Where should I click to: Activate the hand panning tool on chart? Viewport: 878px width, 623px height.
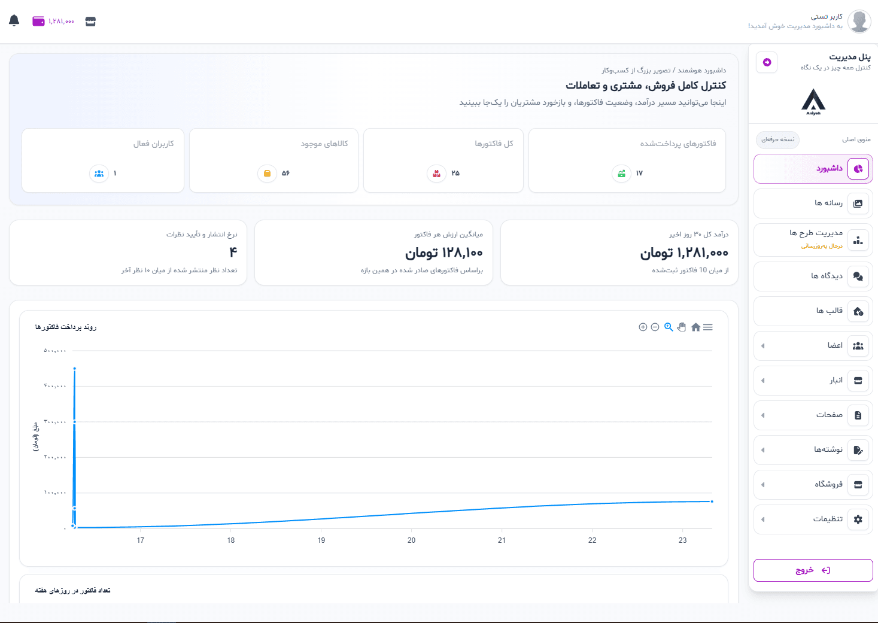(x=682, y=327)
